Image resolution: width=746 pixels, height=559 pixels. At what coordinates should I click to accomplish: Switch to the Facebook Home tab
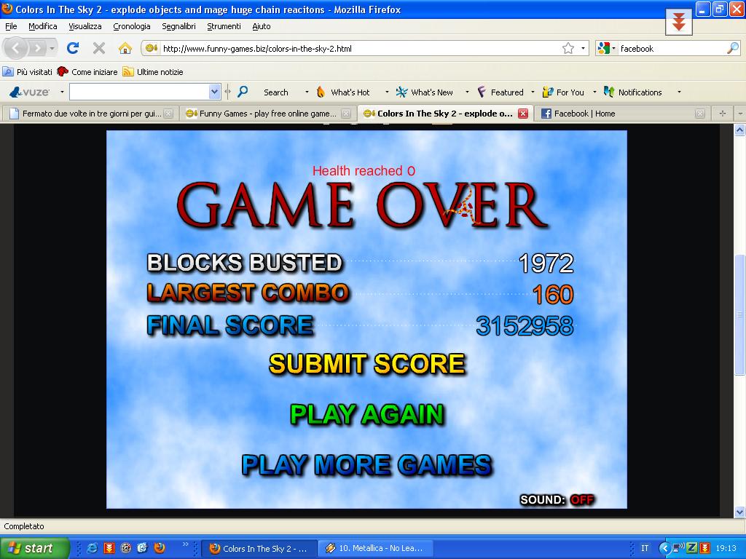(x=622, y=114)
